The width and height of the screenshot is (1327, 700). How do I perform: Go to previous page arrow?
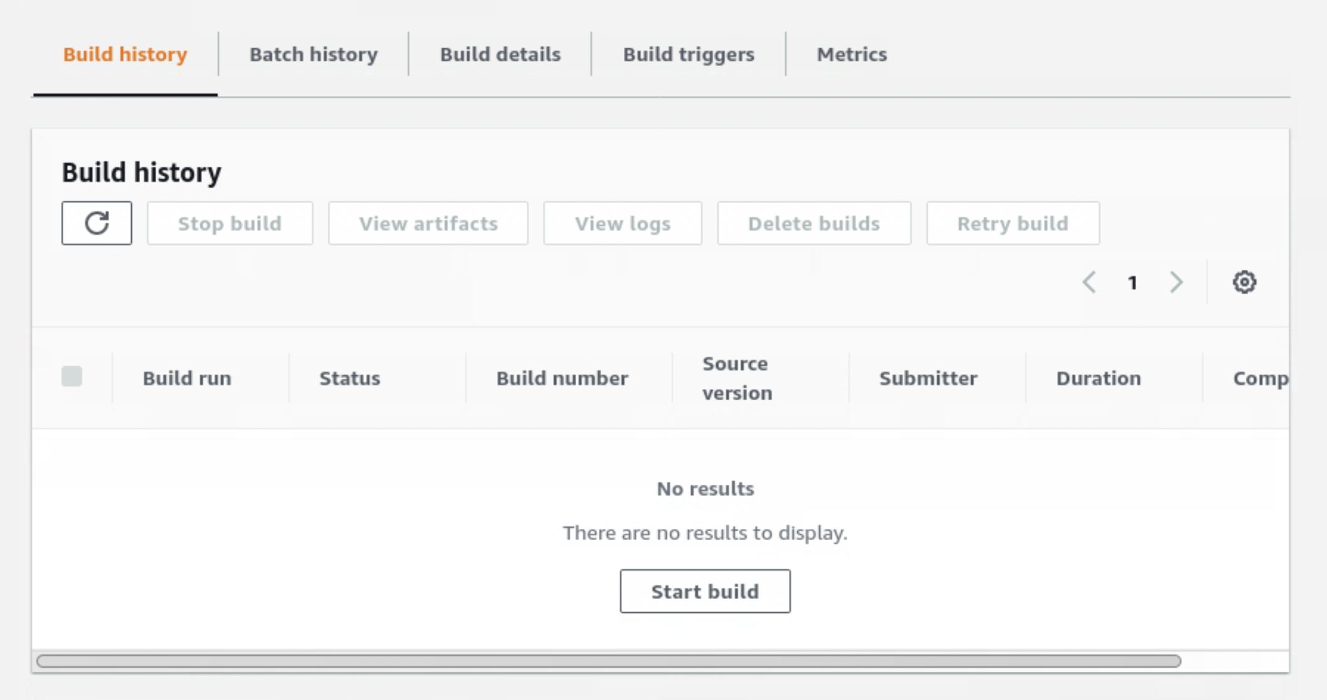coord(1090,282)
